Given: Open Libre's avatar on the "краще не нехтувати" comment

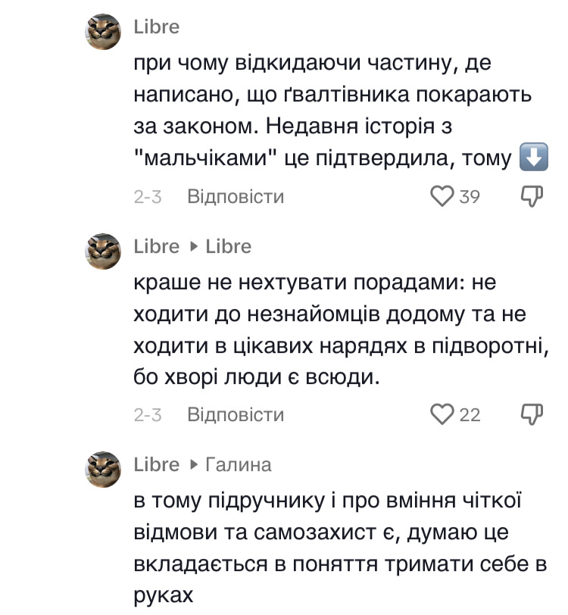Looking at the screenshot, I should click(103, 251).
